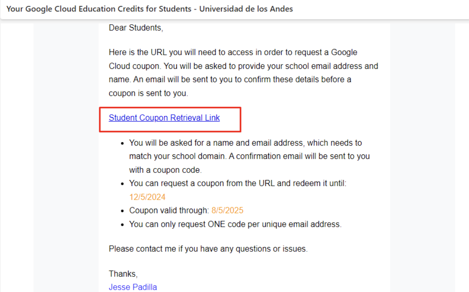Click the Jesse Padilla sender name link
Image resolution: width=469 pixels, height=292 pixels.
tap(133, 287)
